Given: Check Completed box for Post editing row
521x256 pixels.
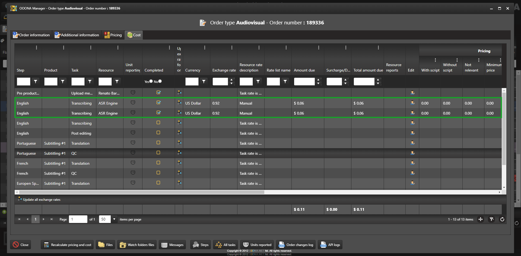Looking at the screenshot, I should (x=158, y=133).
